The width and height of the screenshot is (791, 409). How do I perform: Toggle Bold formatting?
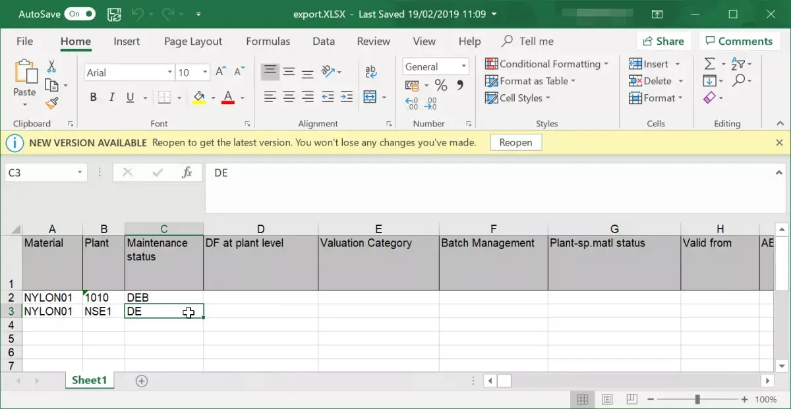[94, 97]
